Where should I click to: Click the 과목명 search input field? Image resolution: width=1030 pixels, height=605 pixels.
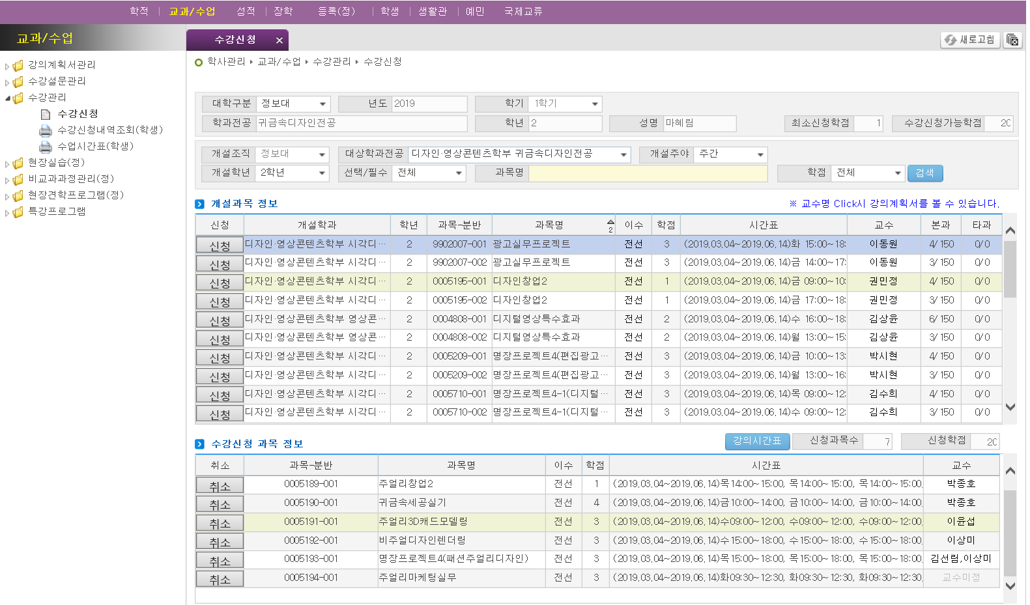[648, 173]
